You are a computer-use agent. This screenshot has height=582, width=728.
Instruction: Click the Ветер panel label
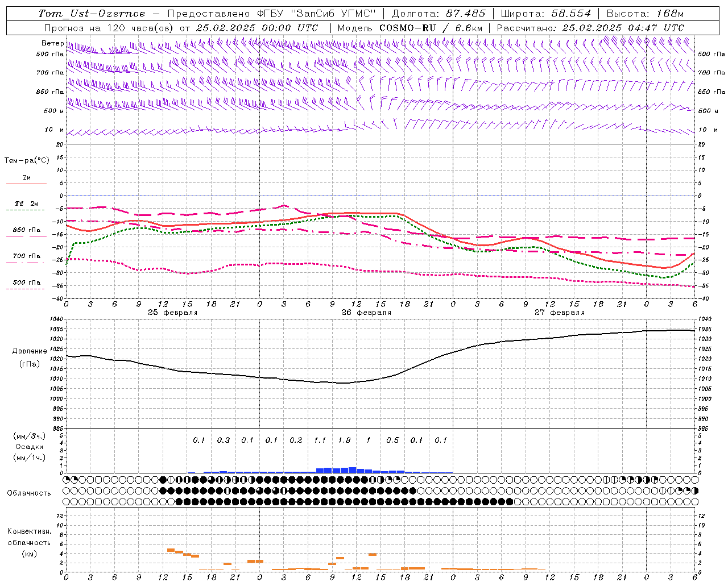coord(52,43)
